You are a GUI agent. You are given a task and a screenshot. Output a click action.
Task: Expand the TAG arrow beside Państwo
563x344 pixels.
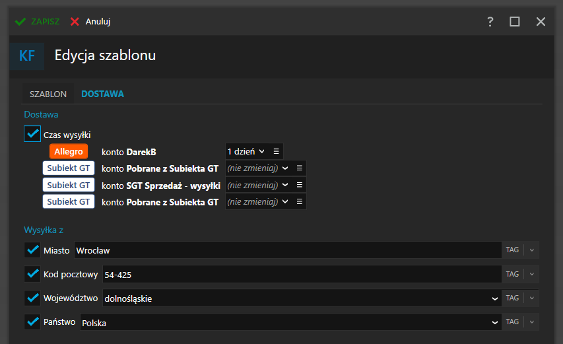532,322
